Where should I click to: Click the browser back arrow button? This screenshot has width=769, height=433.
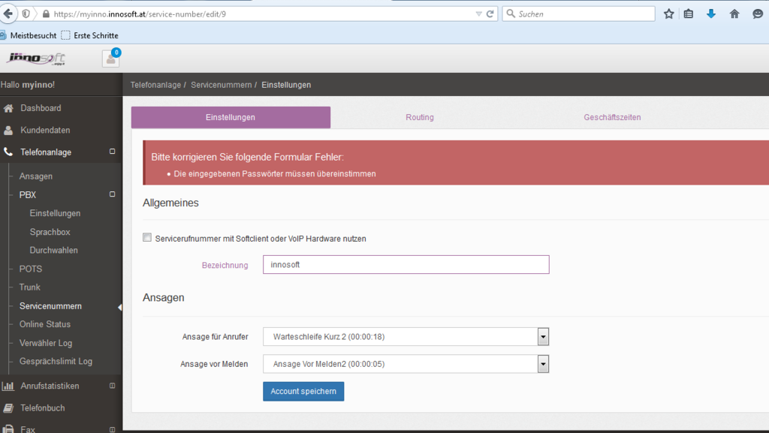8,14
